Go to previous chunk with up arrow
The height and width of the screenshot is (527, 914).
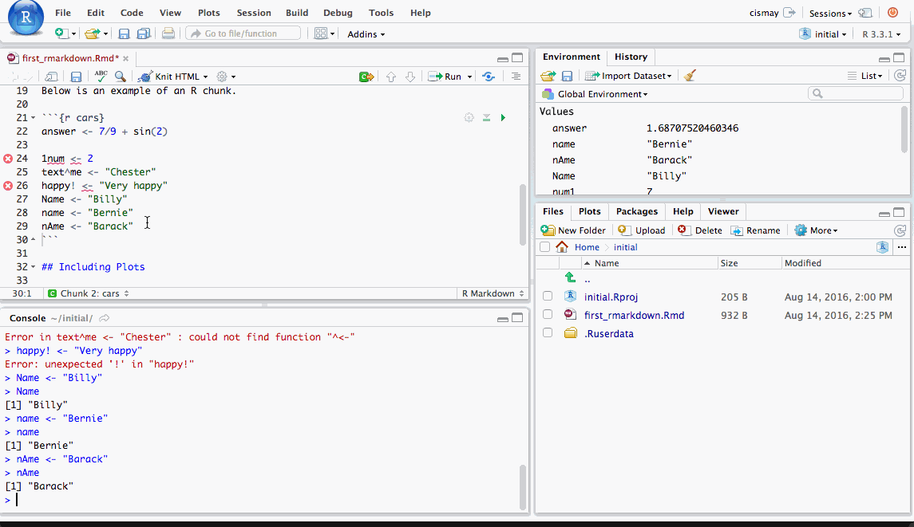[391, 77]
